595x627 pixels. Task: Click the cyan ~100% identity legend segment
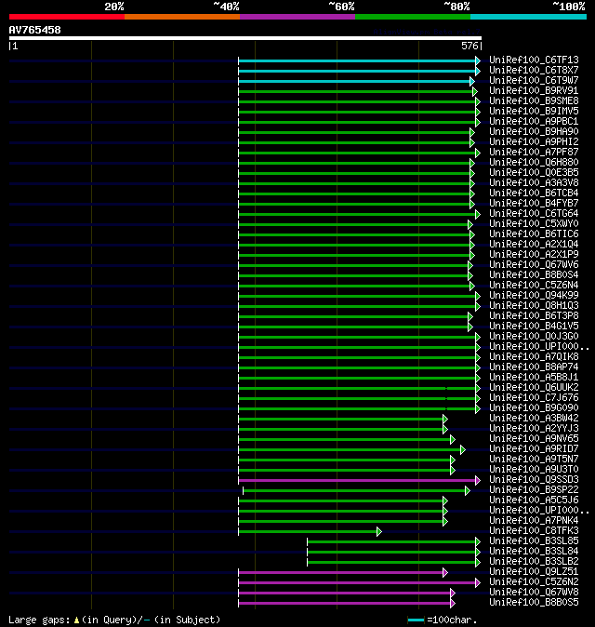point(529,17)
